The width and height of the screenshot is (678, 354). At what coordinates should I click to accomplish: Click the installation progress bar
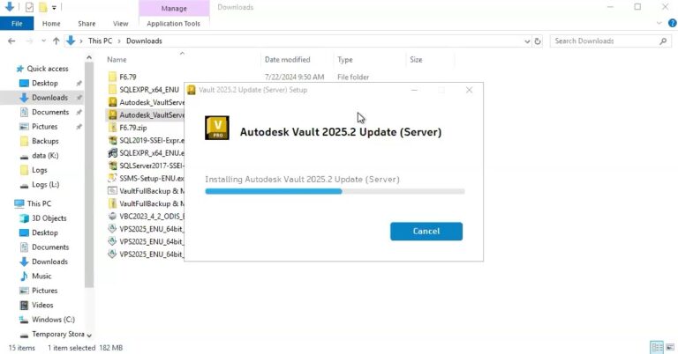(335, 191)
